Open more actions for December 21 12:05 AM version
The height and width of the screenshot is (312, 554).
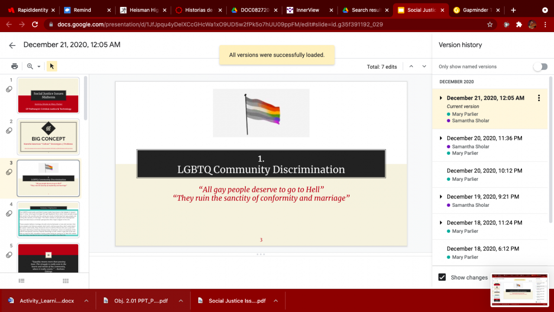tap(539, 98)
